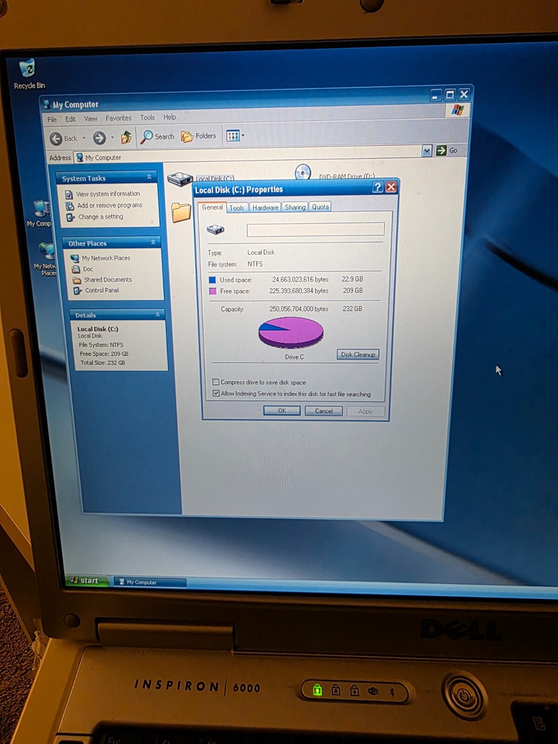The width and height of the screenshot is (558, 744).
Task: Switch to the Hardware tab
Action: click(266, 207)
